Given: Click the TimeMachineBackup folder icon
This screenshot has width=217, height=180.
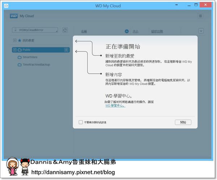Looking at the screenshot, I should [x=20, y=65].
